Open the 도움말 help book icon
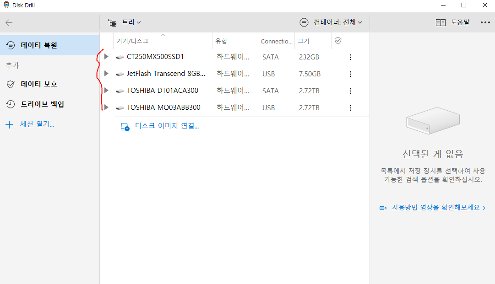 (441, 22)
